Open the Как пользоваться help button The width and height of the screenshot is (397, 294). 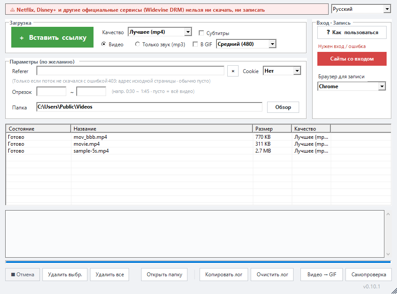(x=352, y=32)
